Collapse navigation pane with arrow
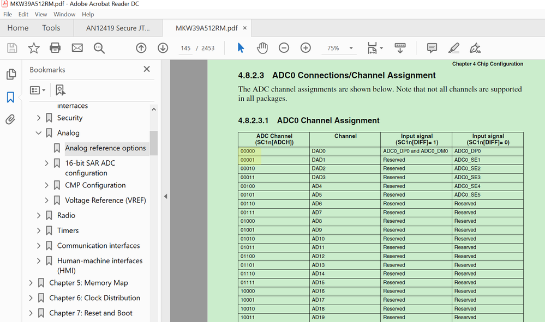545x322 pixels. tap(166, 196)
